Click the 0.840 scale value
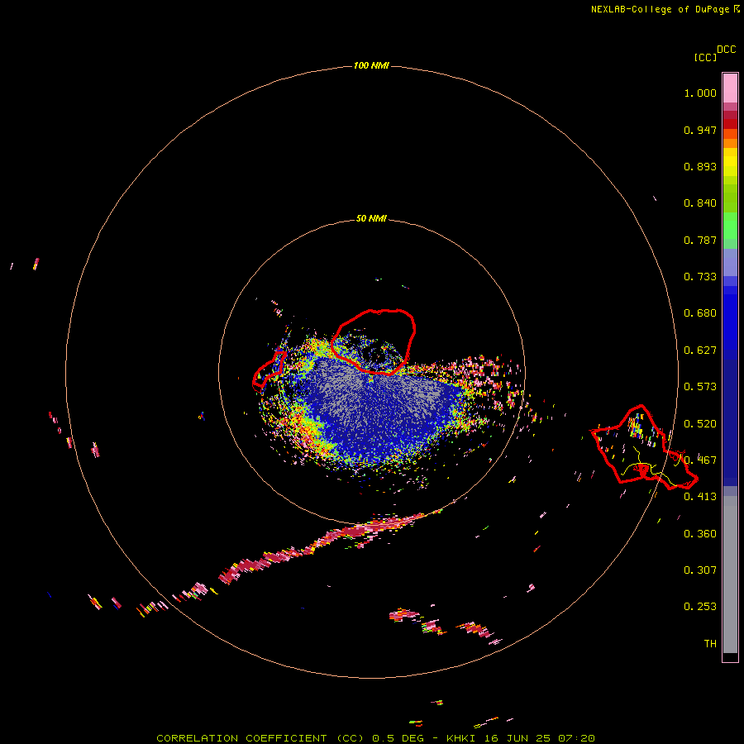Screen dimensions: 744x744 [x=700, y=203]
